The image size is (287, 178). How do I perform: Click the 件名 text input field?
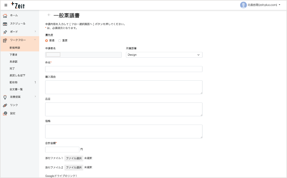click(124, 69)
